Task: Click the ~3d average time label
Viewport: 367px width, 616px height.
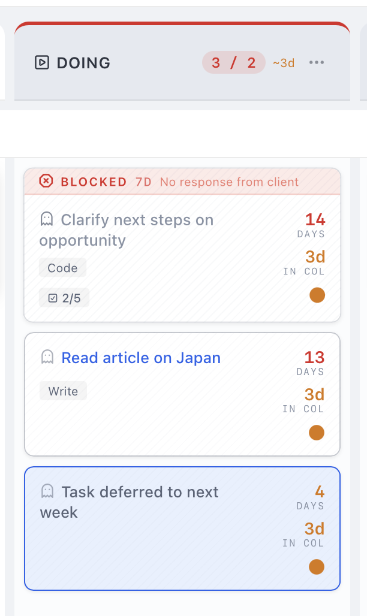Action: tap(284, 63)
